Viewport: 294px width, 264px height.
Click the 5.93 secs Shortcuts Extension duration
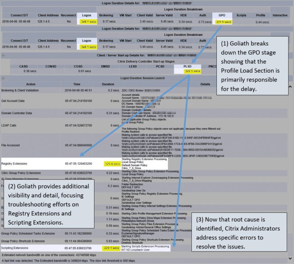click(x=113, y=241)
